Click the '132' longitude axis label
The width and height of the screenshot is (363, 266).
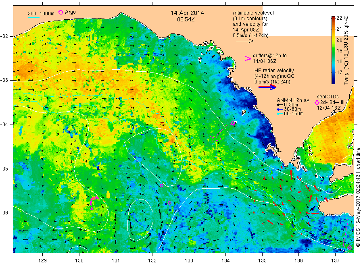[152, 261]
